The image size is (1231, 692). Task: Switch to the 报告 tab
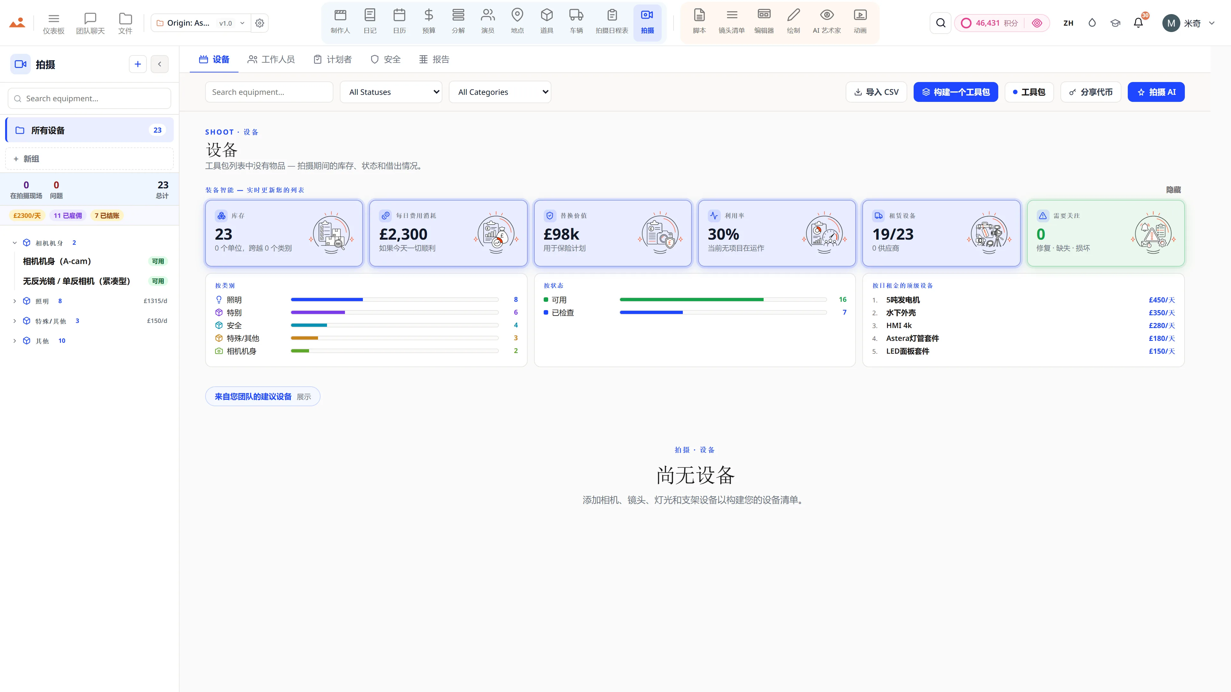(x=434, y=60)
